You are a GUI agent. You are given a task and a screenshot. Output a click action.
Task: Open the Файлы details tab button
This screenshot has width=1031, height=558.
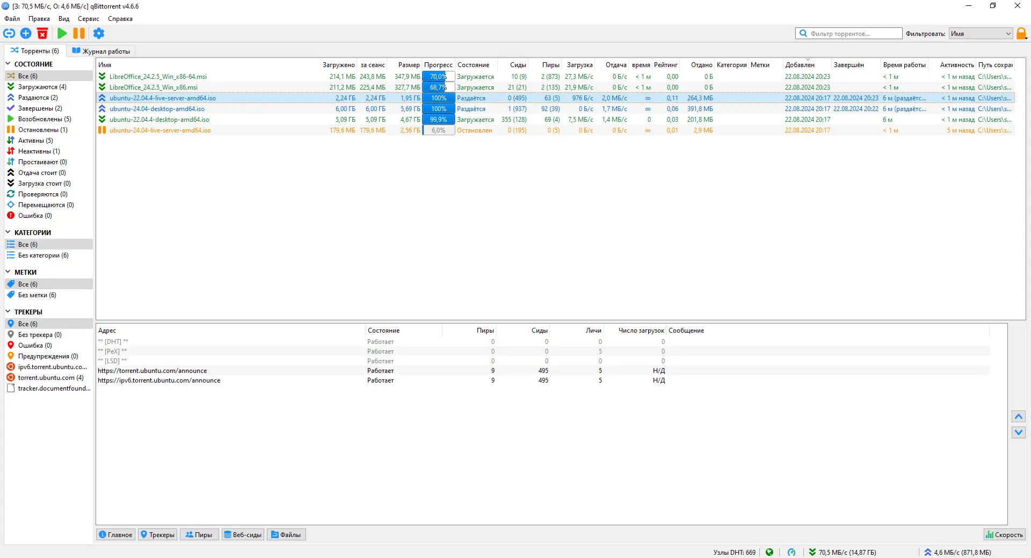[x=286, y=534]
